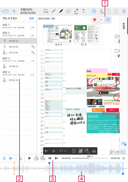Viewport: 128px width, 182px height.
Task: Select 録音 4 in the playlist
Action: (x=18, y=73)
